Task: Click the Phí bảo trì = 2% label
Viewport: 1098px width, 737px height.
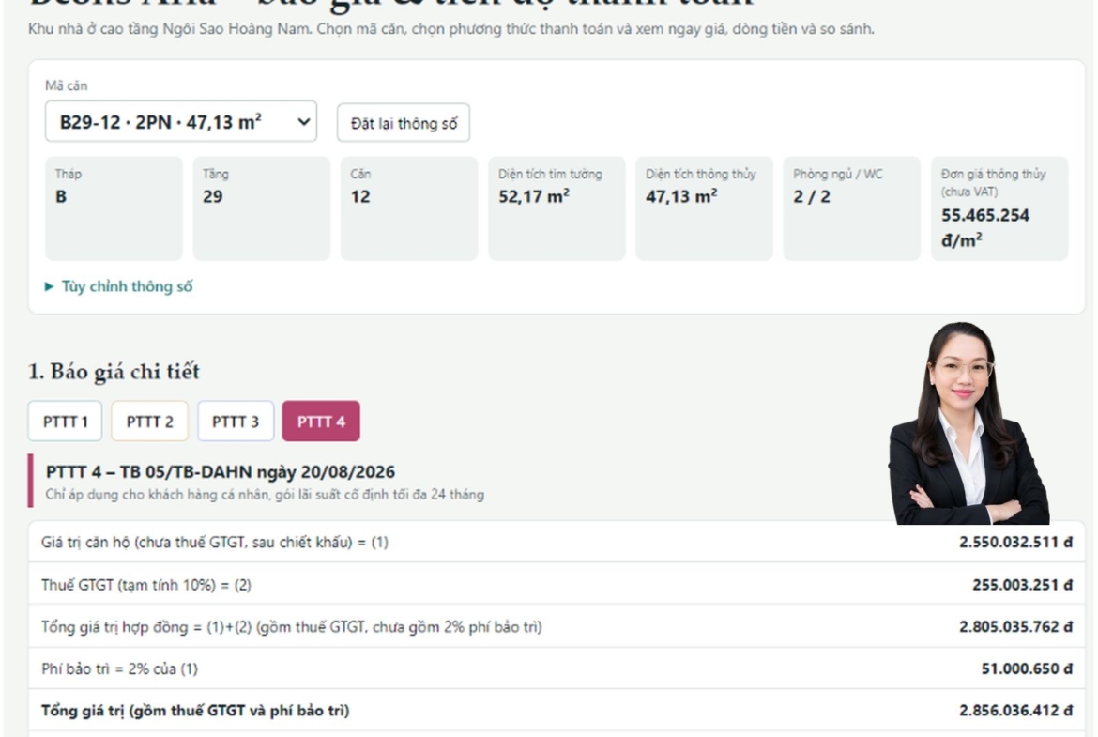Action: 119,669
